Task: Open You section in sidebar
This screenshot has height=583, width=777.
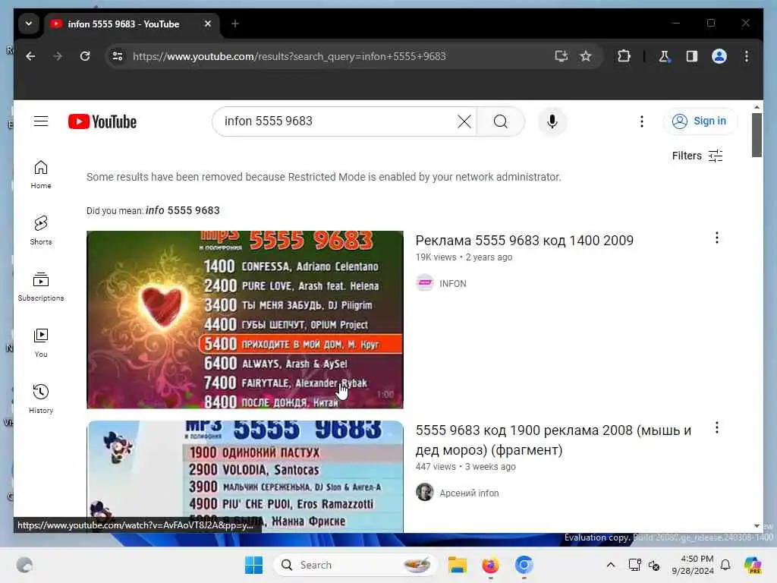Action: (x=41, y=343)
